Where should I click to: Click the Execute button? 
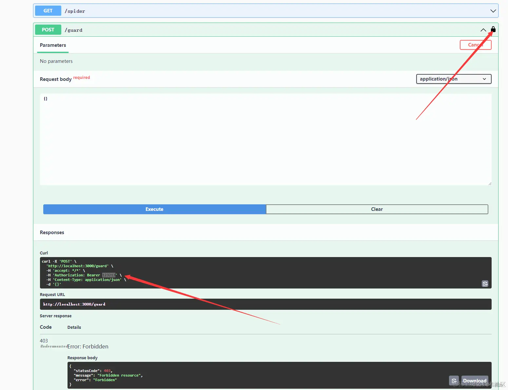tap(154, 209)
